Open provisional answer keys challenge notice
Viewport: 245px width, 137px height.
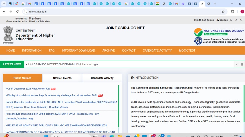click(52, 95)
